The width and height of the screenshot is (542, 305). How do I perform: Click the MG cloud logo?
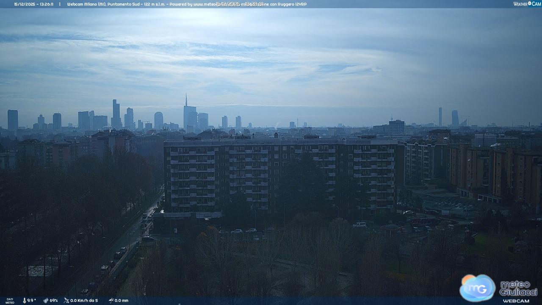pos(477,288)
